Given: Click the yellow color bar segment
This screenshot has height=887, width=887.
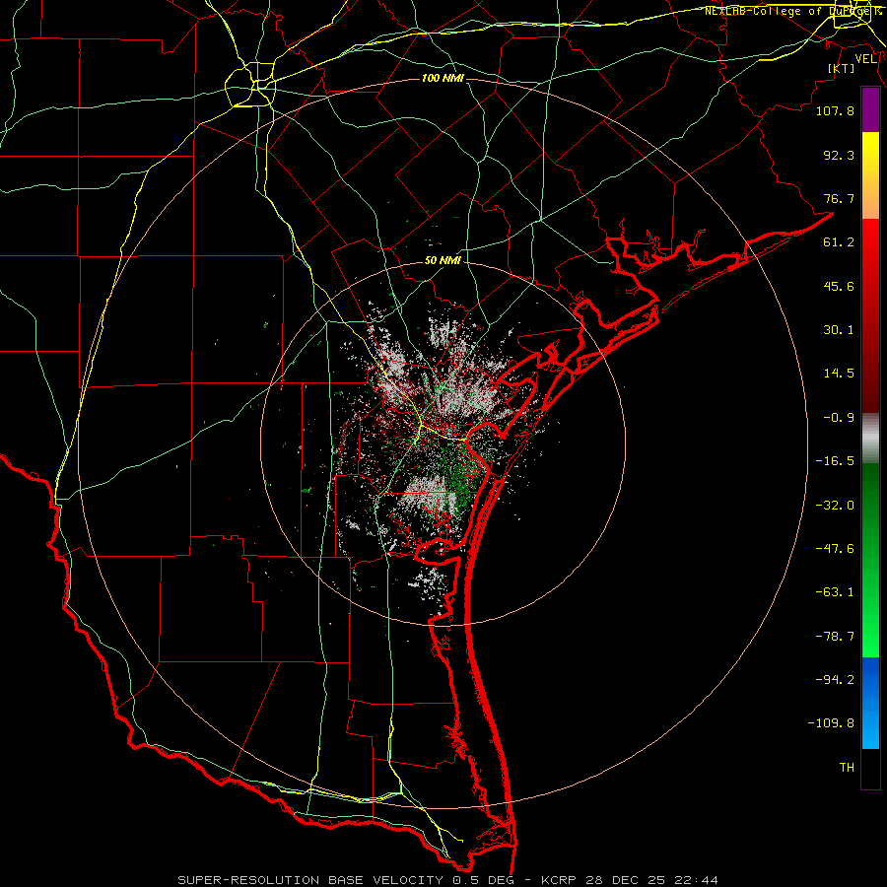Looking at the screenshot, I should pyautogui.click(x=870, y=174).
